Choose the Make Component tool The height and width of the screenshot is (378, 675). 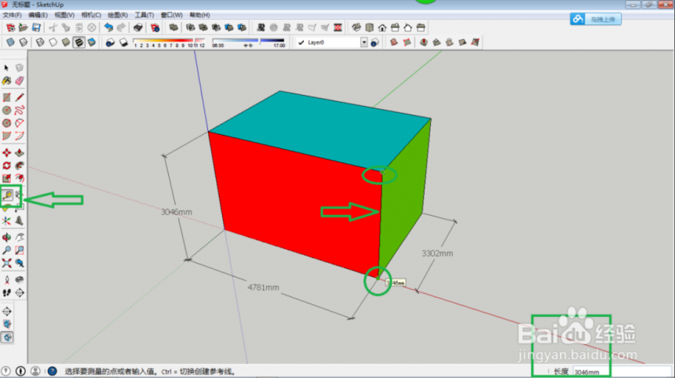[x=20, y=68]
